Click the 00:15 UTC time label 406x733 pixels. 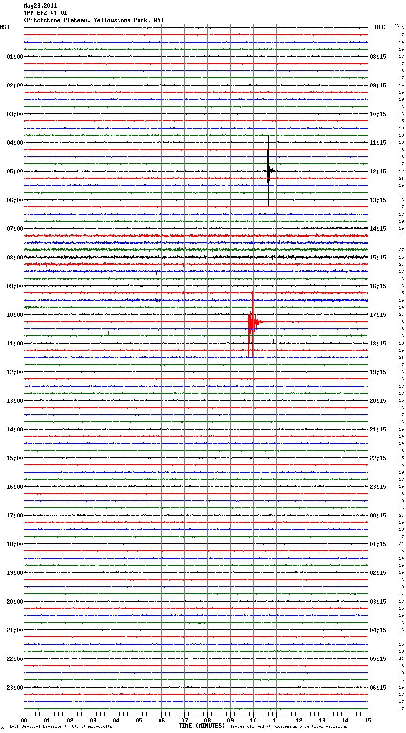click(378, 516)
